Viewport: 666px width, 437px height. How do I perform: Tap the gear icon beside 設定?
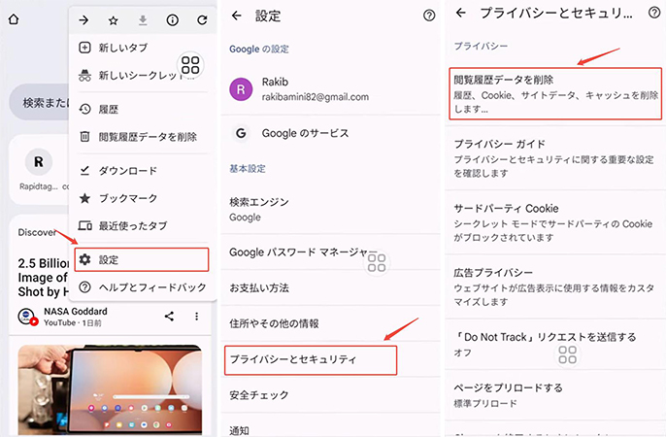(x=85, y=259)
